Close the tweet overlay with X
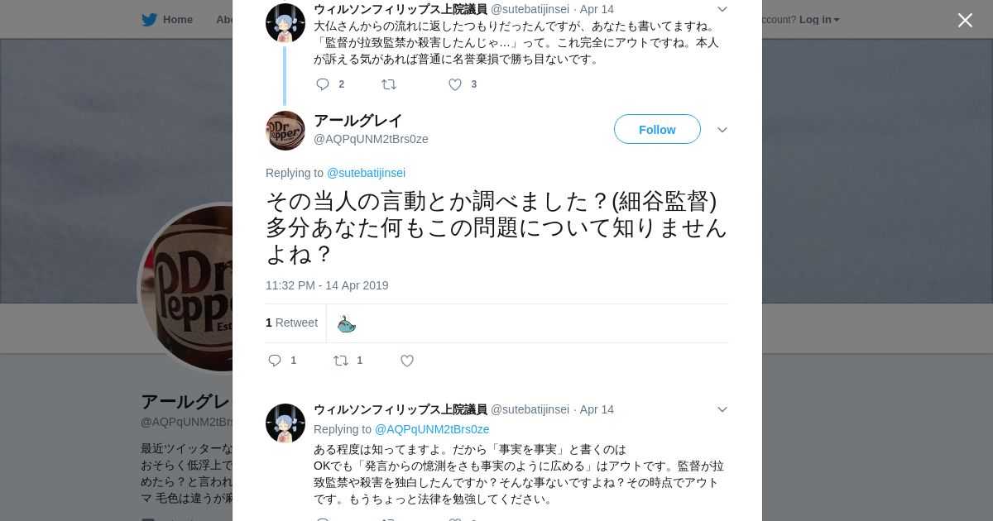Screen dimensions: 993x521 pos(965,20)
